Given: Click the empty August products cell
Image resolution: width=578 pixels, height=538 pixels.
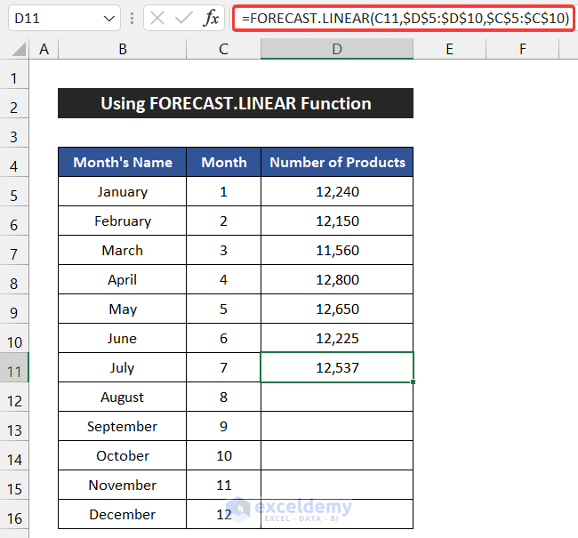Looking at the screenshot, I should (336, 397).
